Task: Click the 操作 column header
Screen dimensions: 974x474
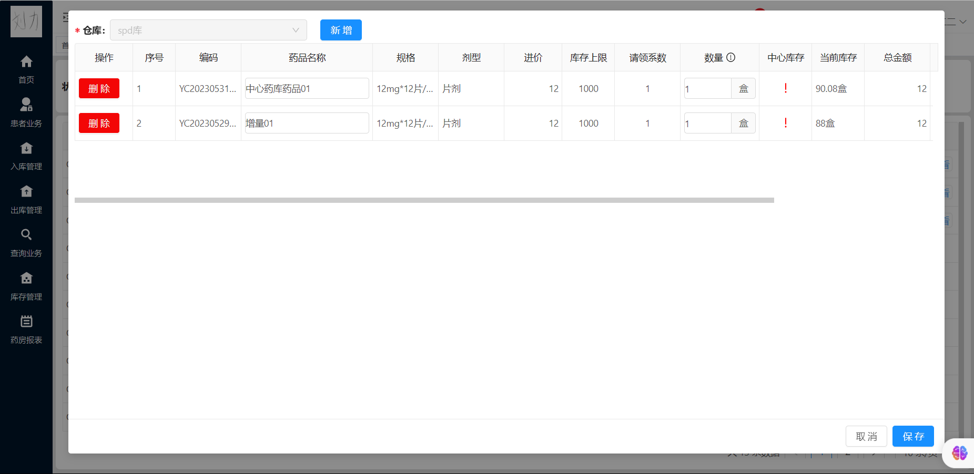Action: coord(104,57)
